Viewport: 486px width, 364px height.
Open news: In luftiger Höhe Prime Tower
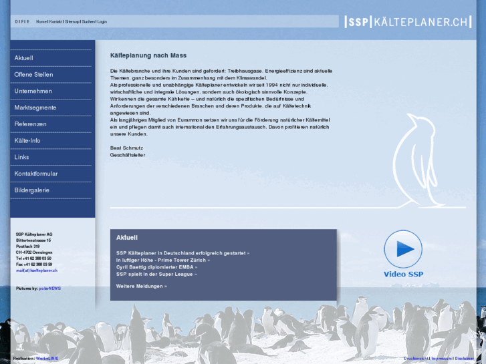tap(163, 260)
